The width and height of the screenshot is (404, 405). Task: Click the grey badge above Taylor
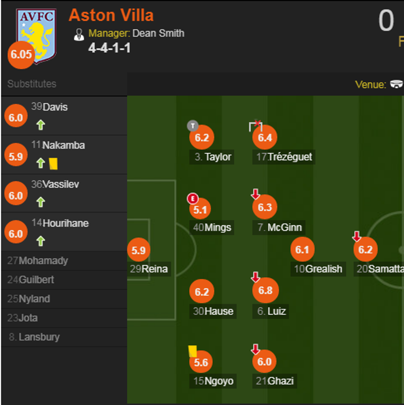pyautogui.click(x=193, y=125)
